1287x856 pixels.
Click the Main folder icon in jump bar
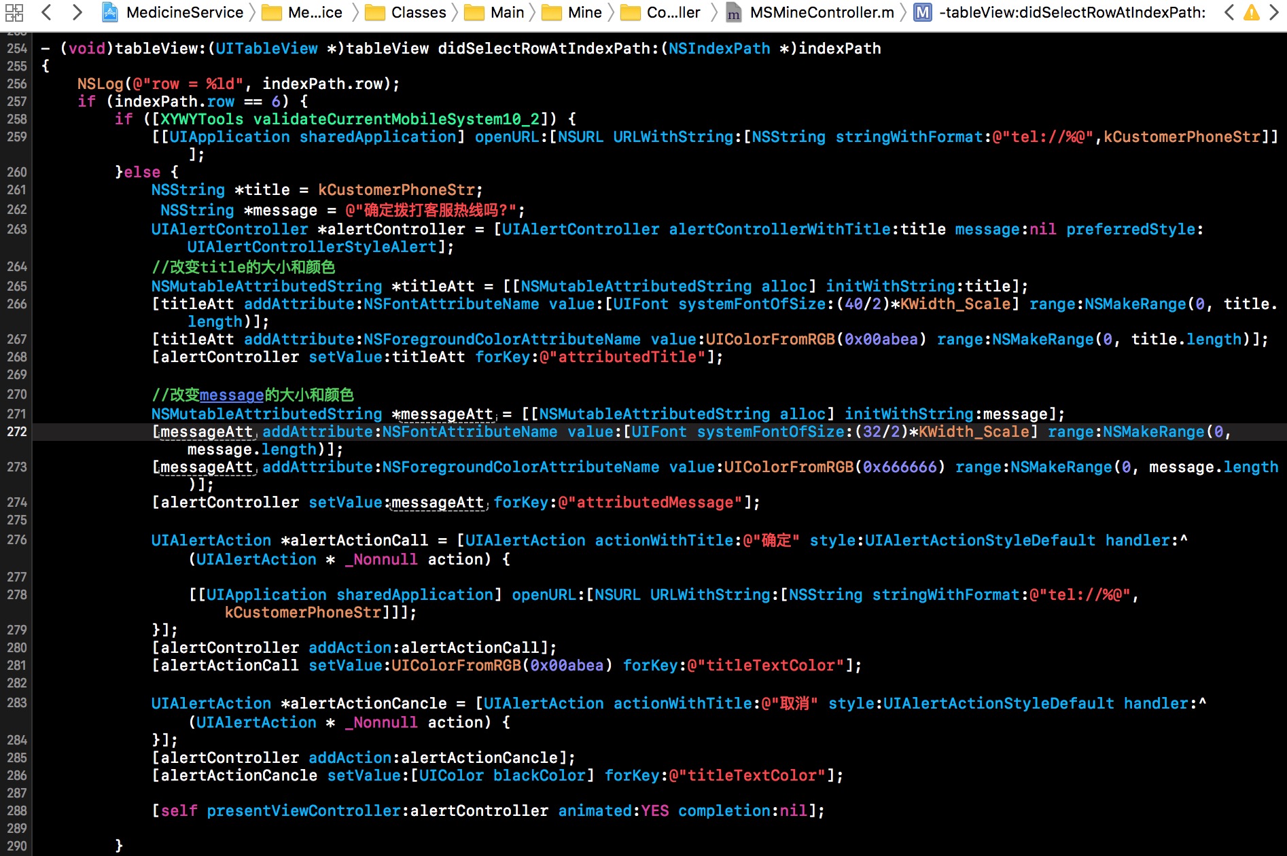pos(474,12)
